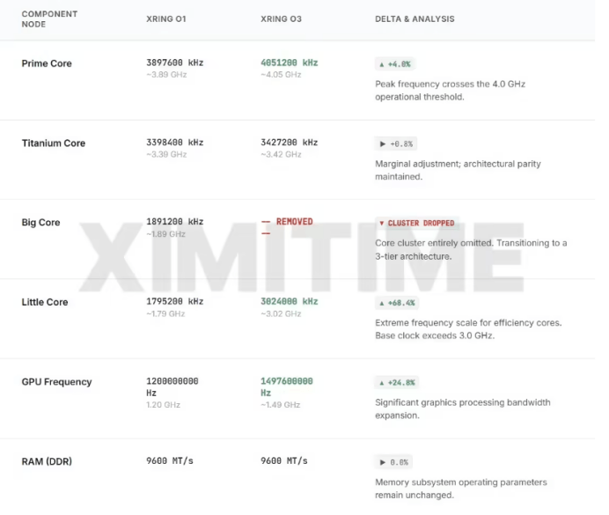Click the 0.0% unchanged badge
The height and width of the screenshot is (515, 609).
pyautogui.click(x=393, y=462)
